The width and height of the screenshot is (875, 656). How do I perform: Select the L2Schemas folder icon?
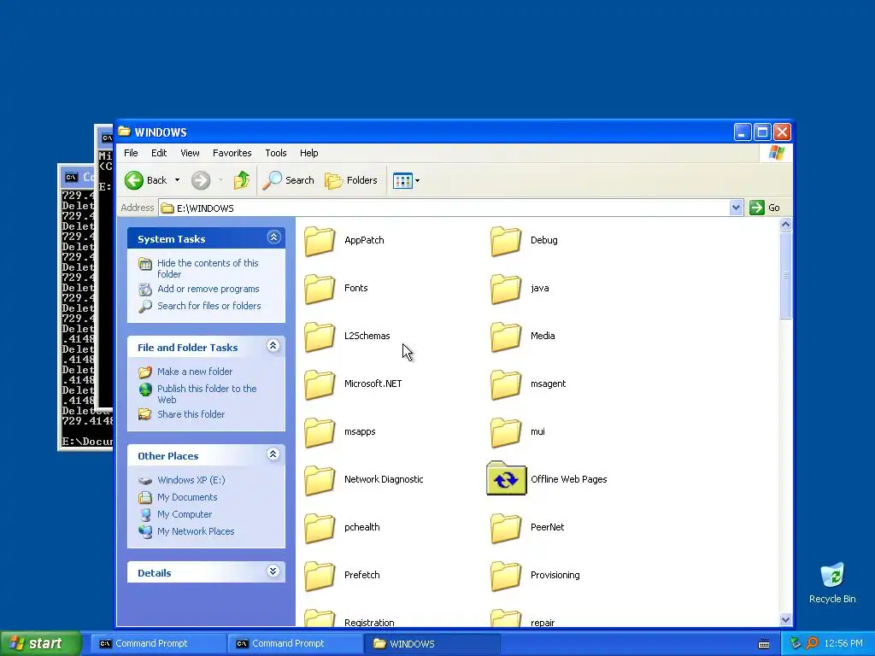pos(320,337)
